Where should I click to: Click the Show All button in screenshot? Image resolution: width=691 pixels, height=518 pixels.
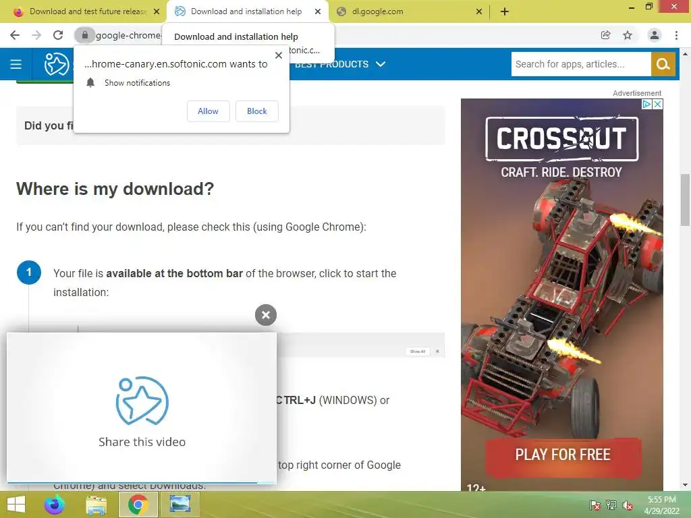(x=418, y=351)
